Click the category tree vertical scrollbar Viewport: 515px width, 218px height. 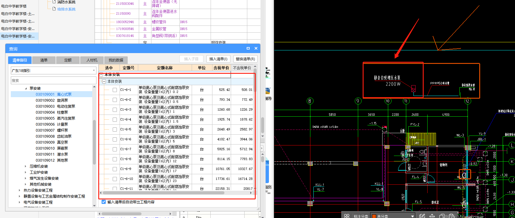click(94, 142)
